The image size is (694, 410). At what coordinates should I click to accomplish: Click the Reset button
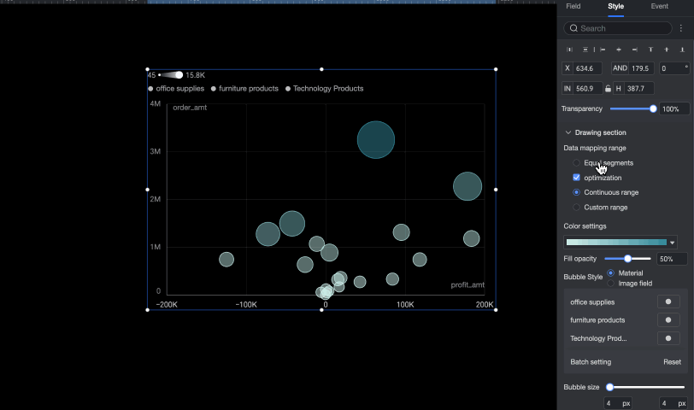pyautogui.click(x=672, y=362)
